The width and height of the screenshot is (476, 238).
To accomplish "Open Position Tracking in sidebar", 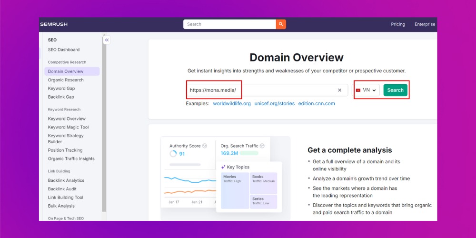I will pos(65,150).
